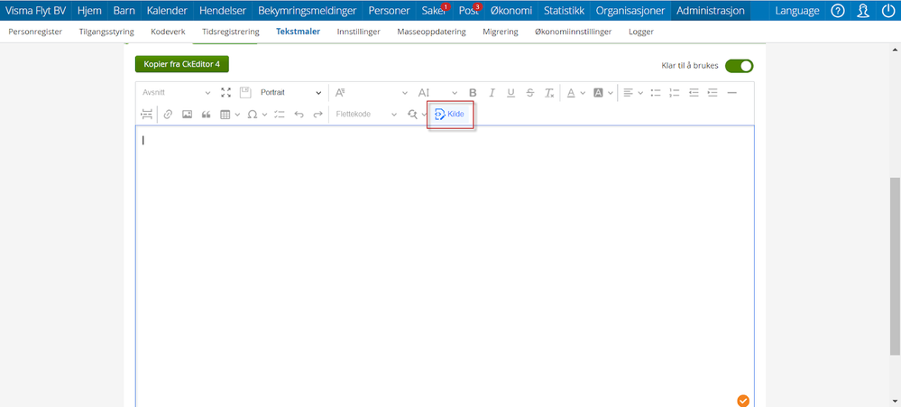Open the Flettekode dropdown

366,114
